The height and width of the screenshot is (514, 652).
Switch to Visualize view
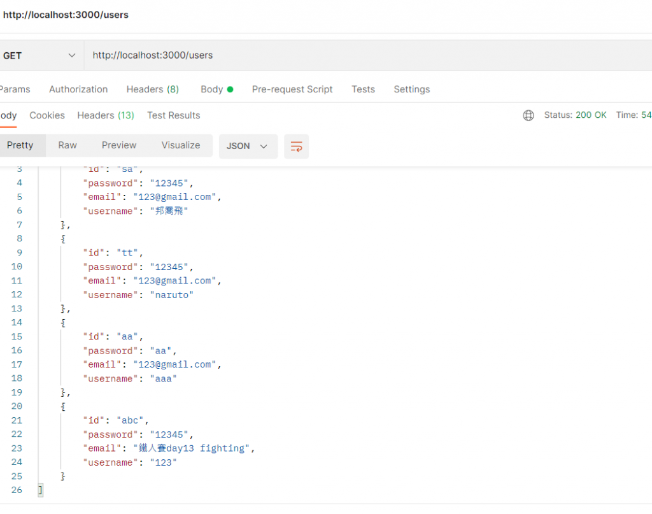coord(181,145)
